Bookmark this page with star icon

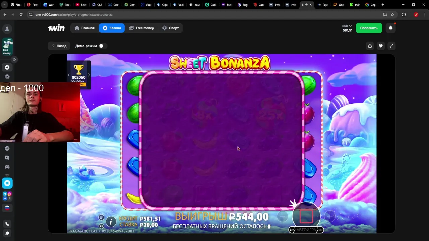[x=392, y=15]
